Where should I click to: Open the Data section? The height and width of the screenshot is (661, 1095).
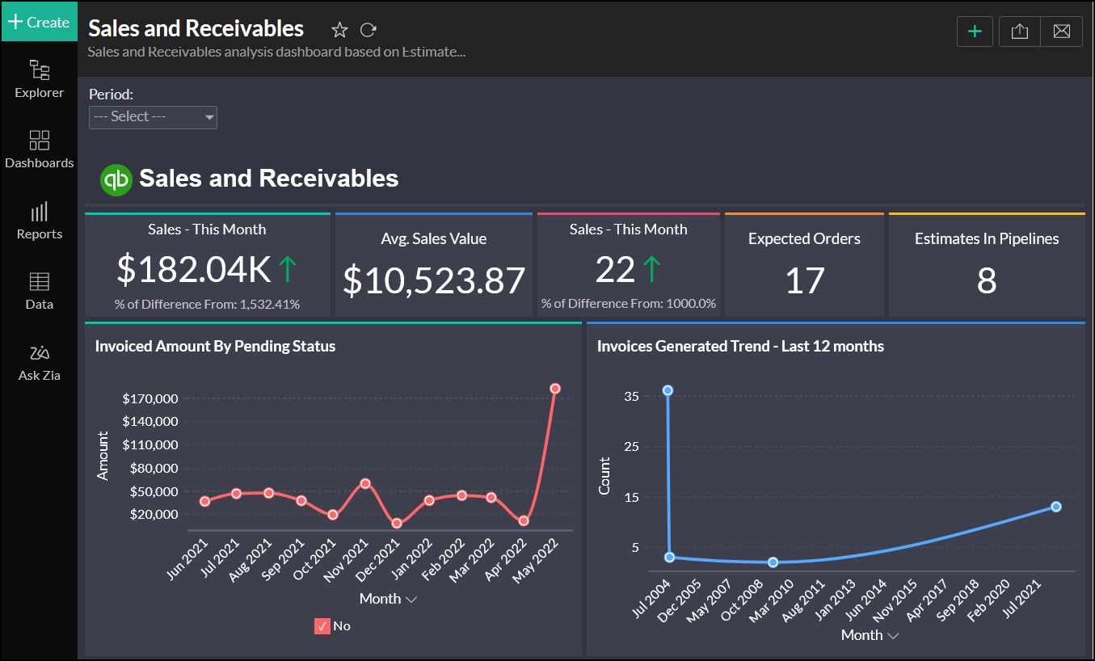click(39, 283)
